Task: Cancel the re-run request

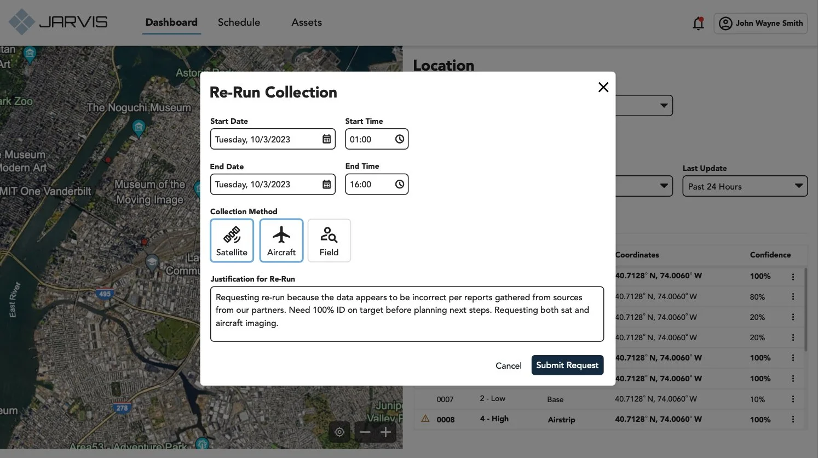Action: (x=509, y=365)
